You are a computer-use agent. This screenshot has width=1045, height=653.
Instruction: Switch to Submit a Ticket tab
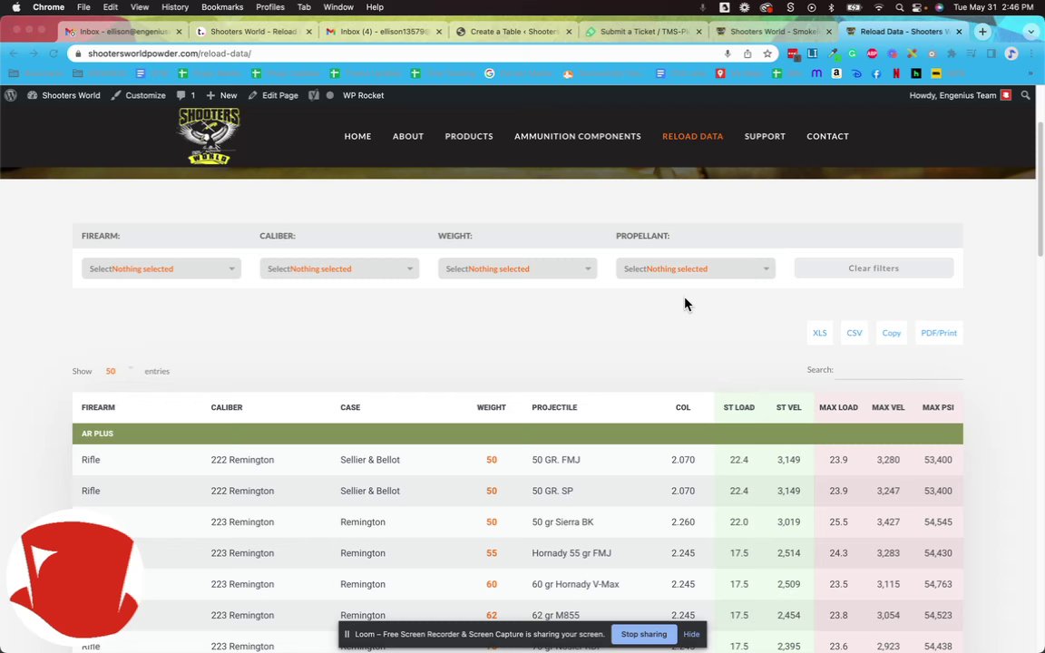(x=642, y=32)
